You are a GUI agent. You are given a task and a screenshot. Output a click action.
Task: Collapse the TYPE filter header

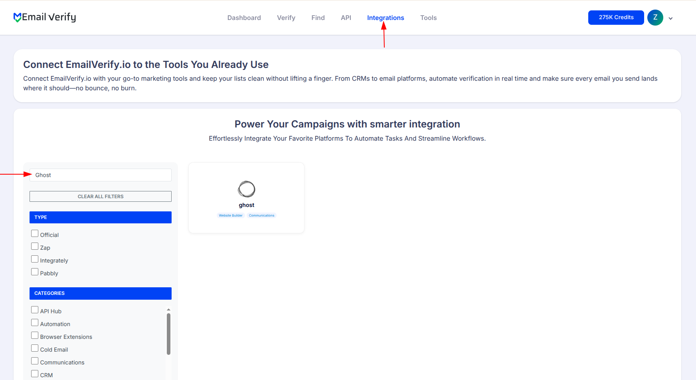(101, 217)
